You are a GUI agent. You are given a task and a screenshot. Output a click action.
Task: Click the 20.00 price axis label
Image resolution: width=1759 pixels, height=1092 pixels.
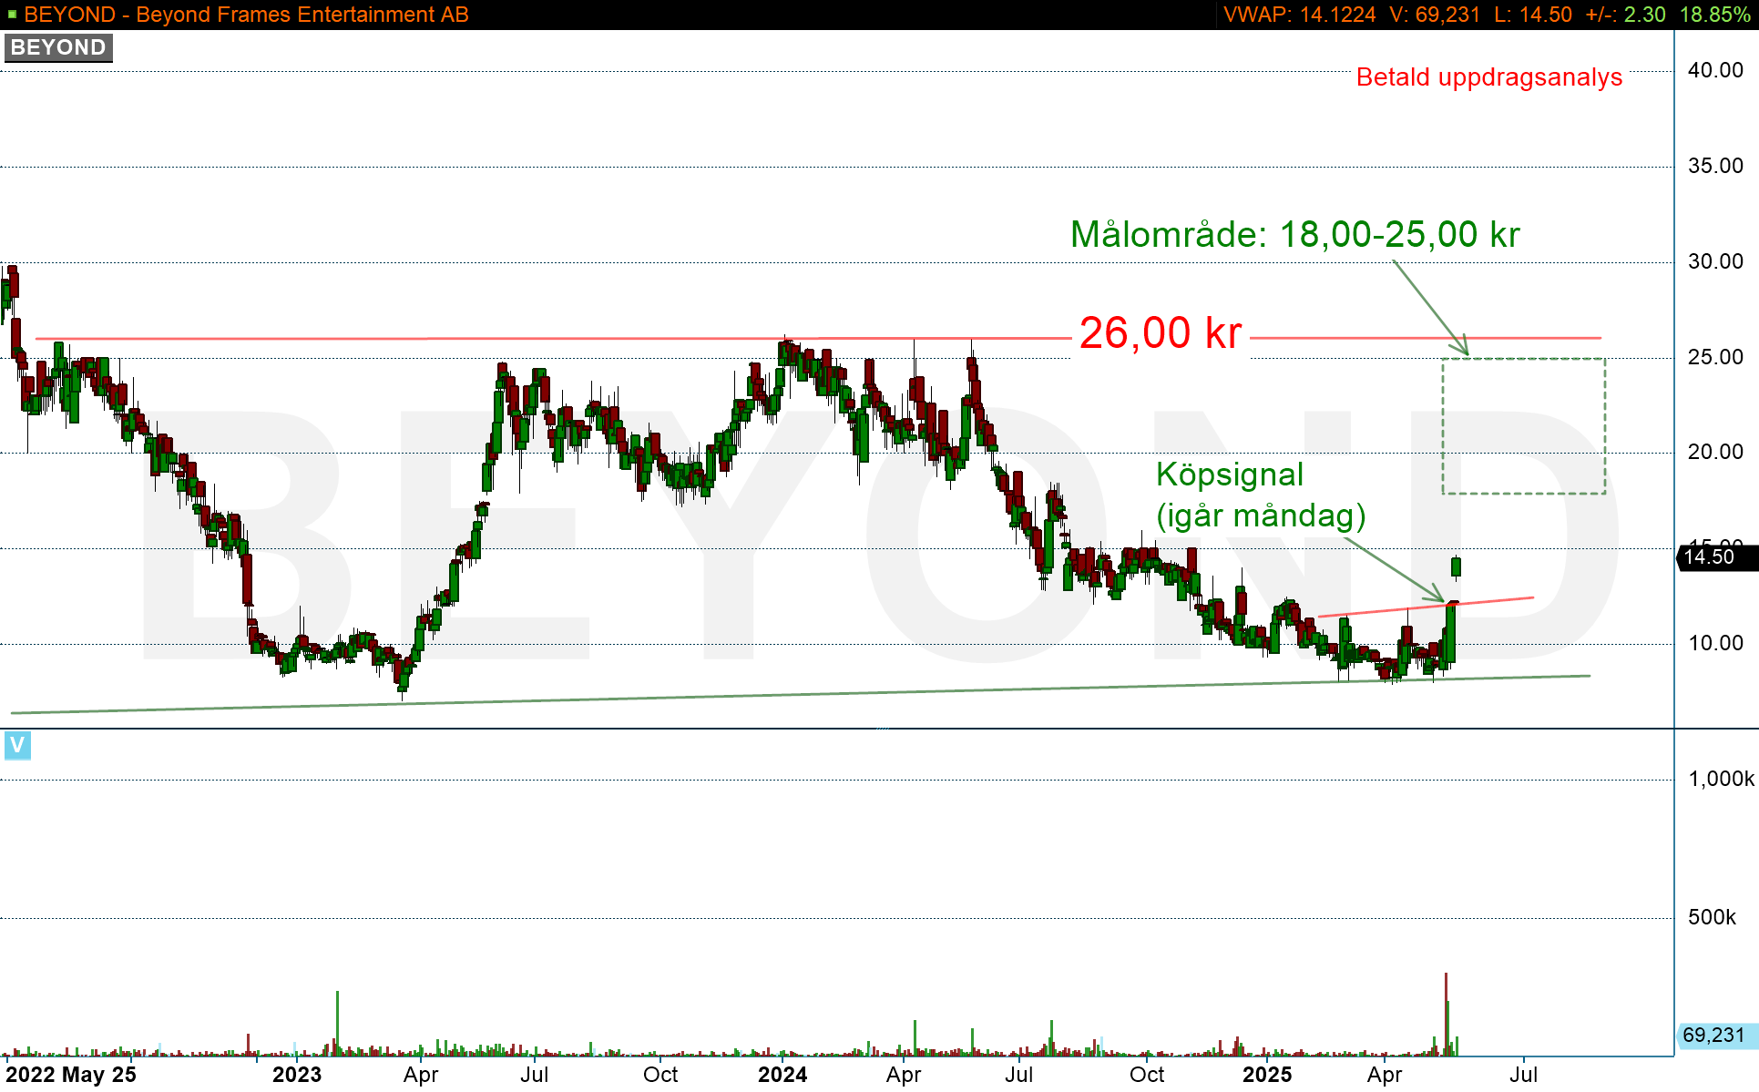(x=1715, y=452)
